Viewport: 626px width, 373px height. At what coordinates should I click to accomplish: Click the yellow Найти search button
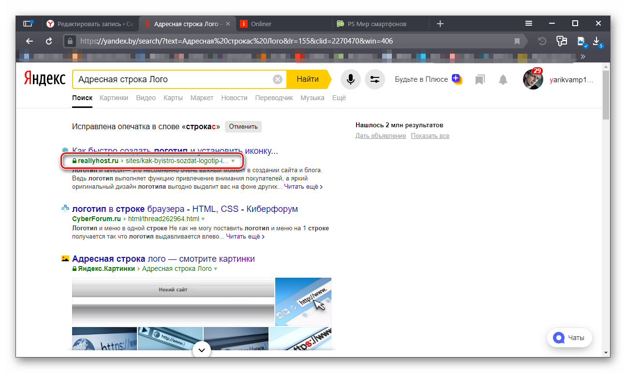(x=308, y=79)
